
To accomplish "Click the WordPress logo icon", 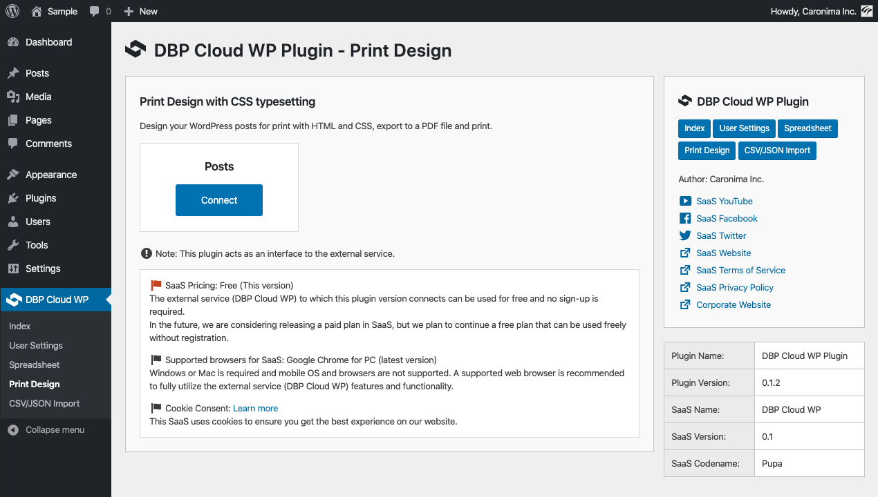I will 12,11.
